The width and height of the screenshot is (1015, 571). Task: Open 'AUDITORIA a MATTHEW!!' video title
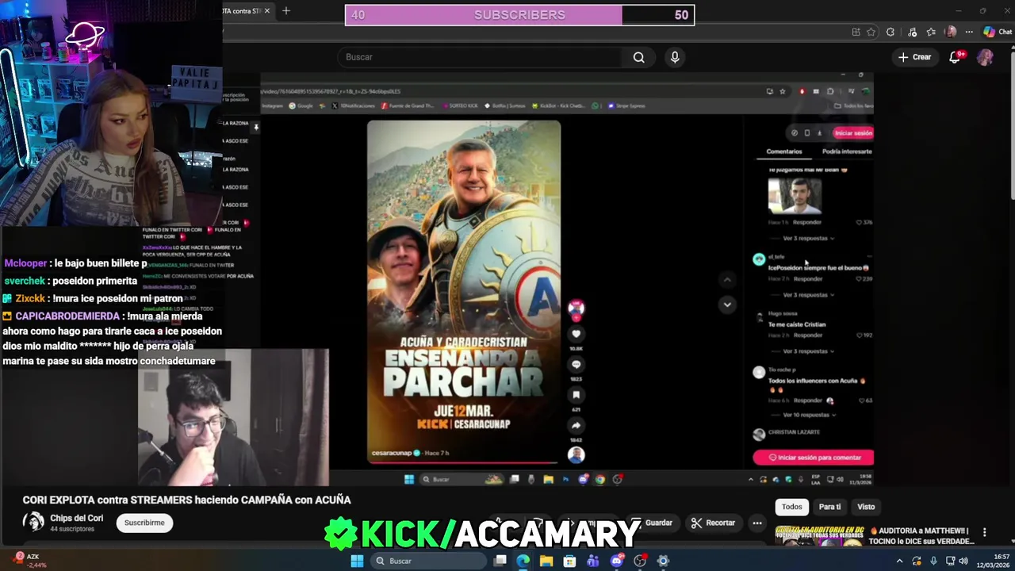[921, 536]
